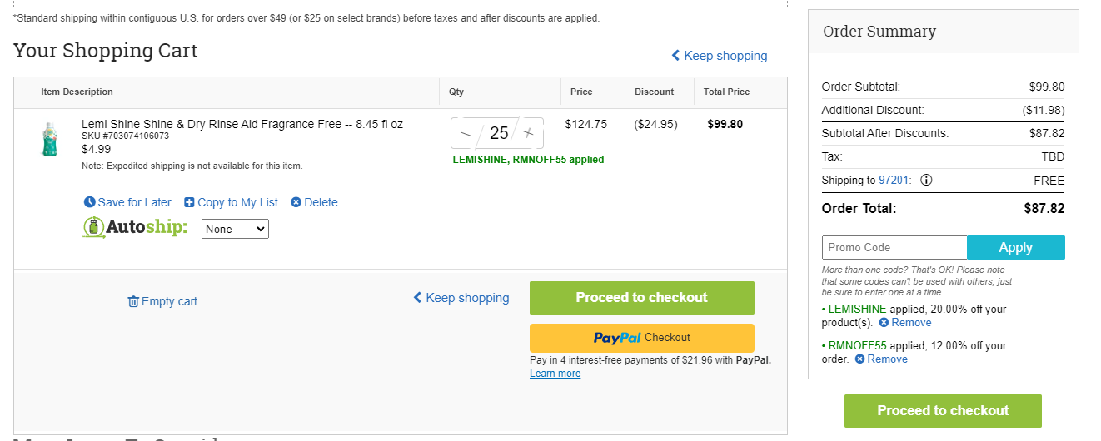Click the Save for Later clock icon
This screenshot has height=441, width=1101.
(x=90, y=202)
